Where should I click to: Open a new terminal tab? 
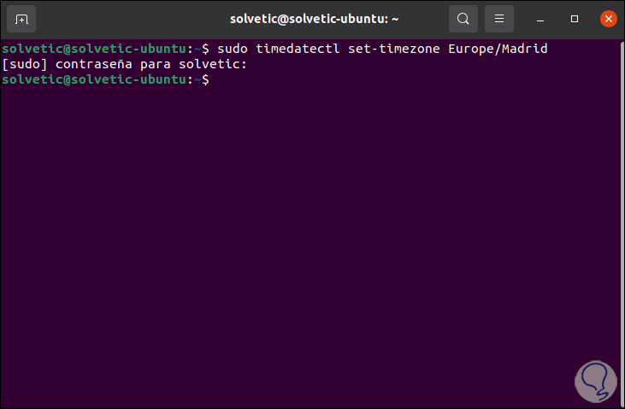(x=21, y=19)
